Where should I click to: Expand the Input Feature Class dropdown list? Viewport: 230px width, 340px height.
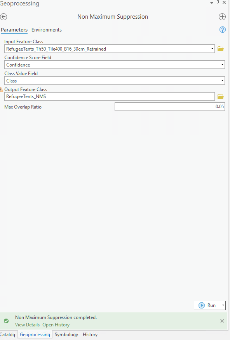coord(212,48)
